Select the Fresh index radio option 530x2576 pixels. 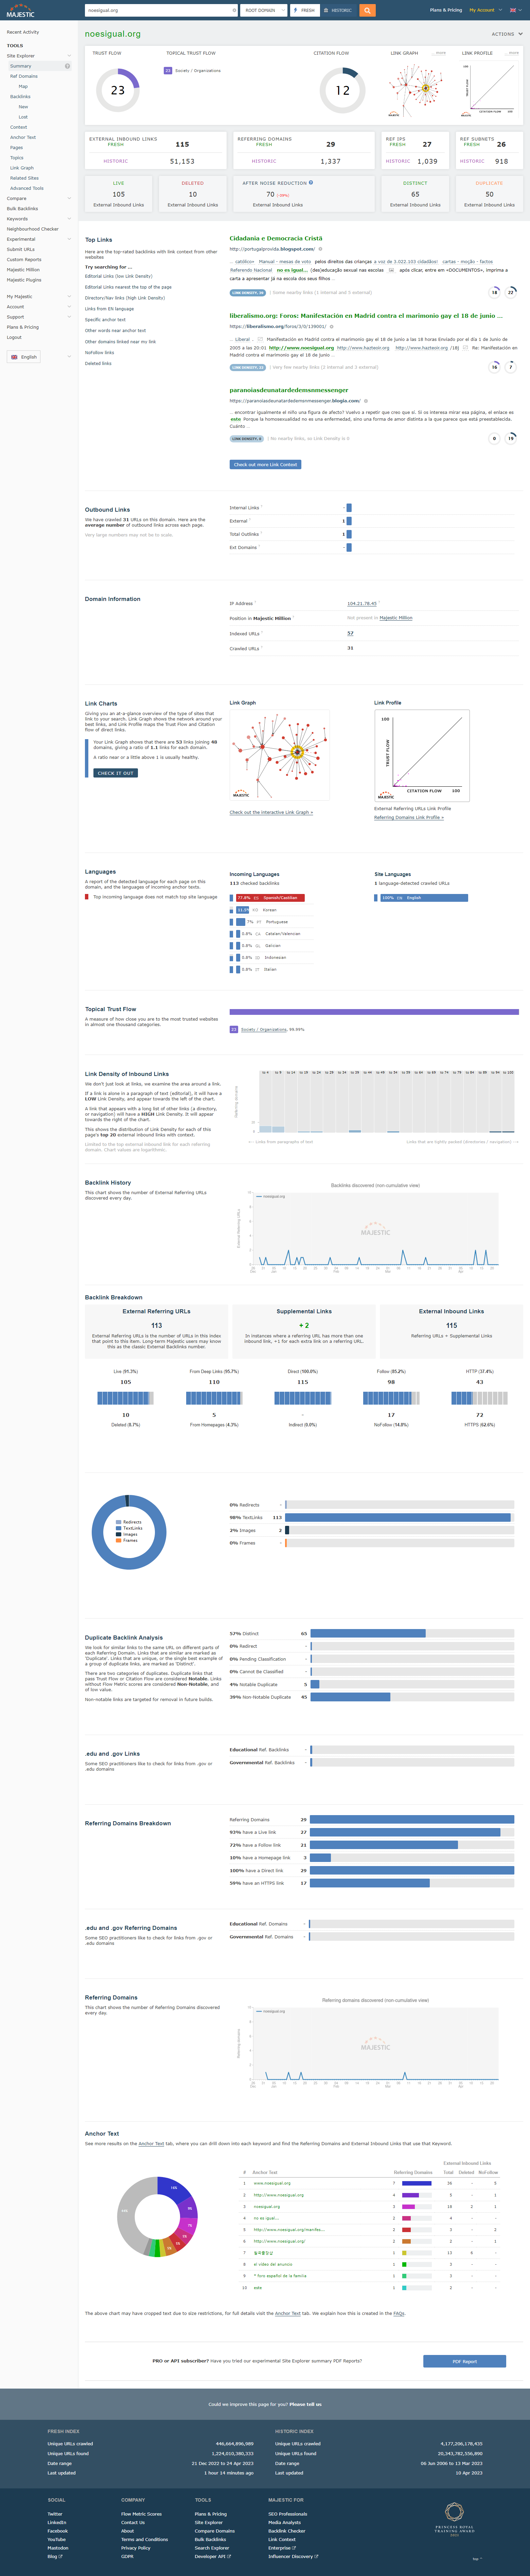(305, 10)
